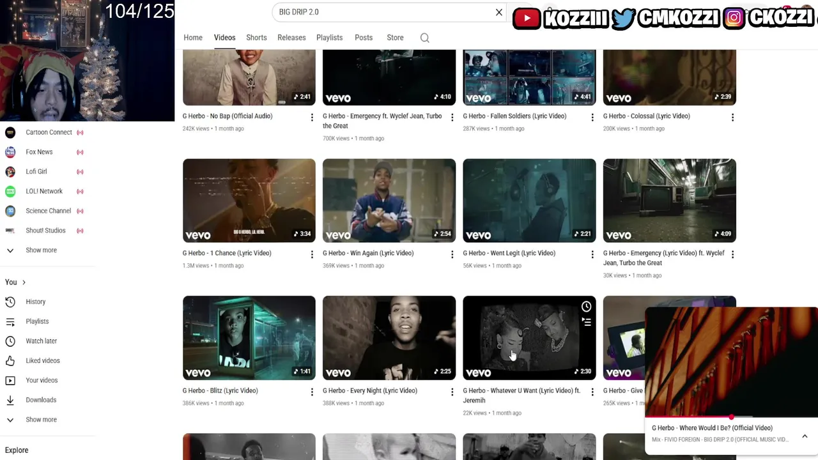
Task: Click the Explore section heading
Action: 17,450
